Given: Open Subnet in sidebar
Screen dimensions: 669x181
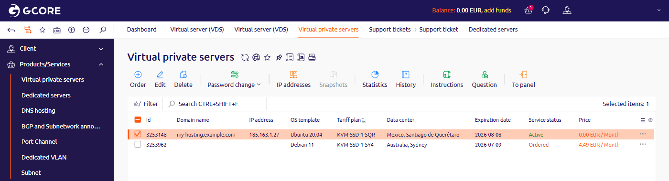Looking at the screenshot, I should pyautogui.click(x=31, y=173).
